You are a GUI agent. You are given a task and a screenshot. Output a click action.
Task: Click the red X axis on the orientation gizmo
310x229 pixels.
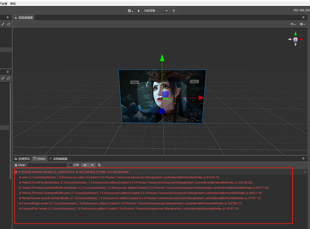301,39
